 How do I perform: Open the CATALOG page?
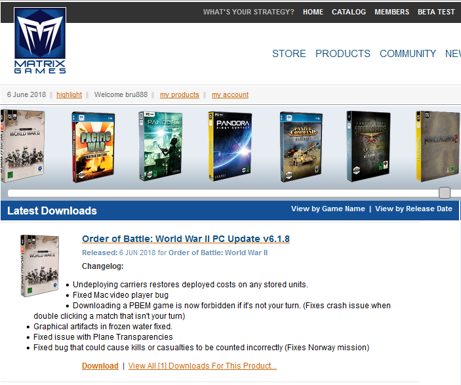(x=349, y=12)
